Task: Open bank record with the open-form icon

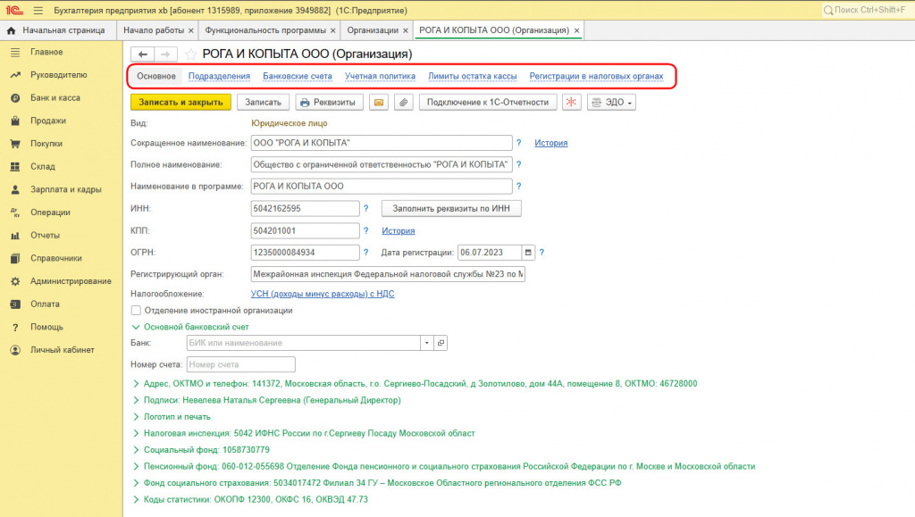Action: tap(441, 343)
